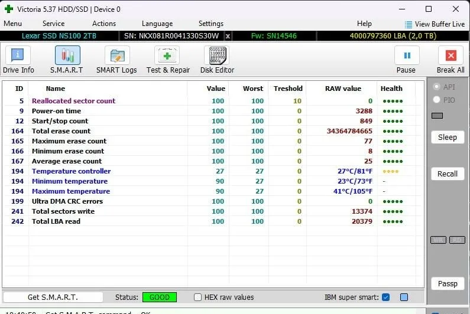Click the green GOOD status indicator

(160, 297)
